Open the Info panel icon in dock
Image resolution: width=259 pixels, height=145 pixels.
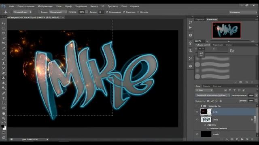click(x=191, y=35)
